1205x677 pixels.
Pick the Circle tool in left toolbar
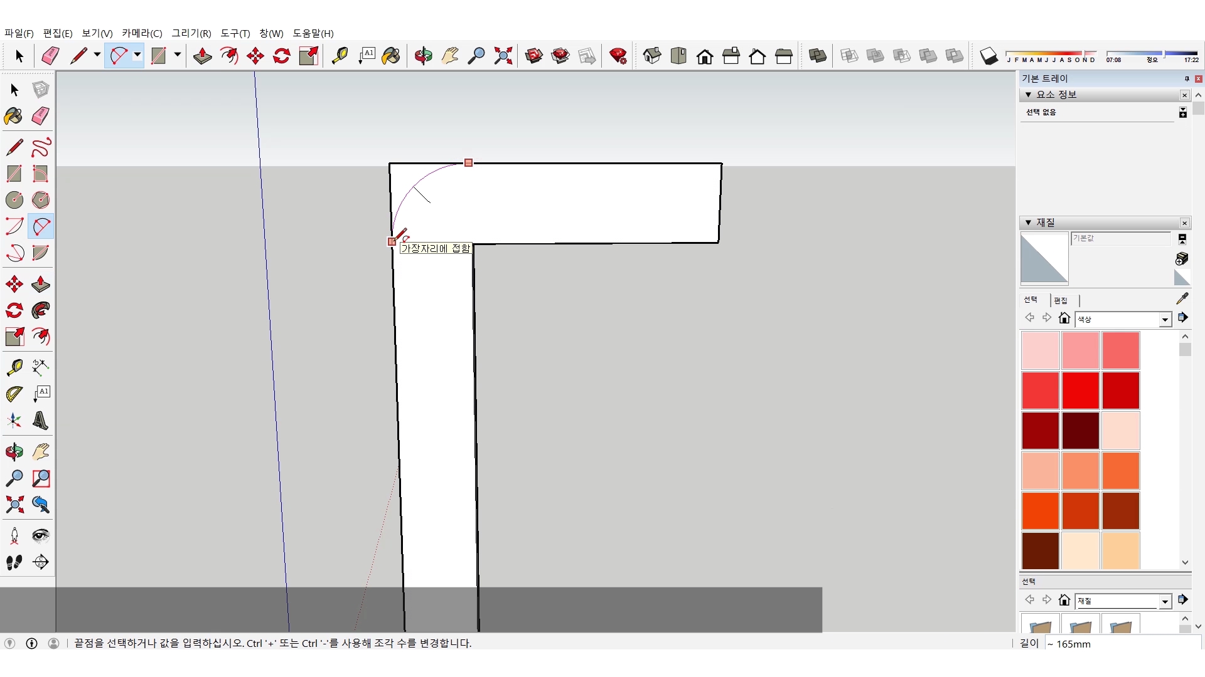14,200
